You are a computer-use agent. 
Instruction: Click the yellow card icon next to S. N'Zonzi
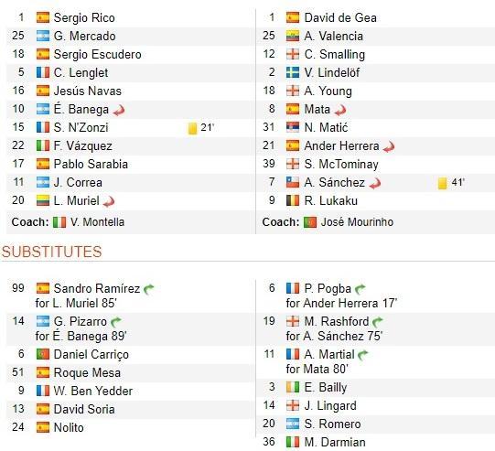(192, 128)
